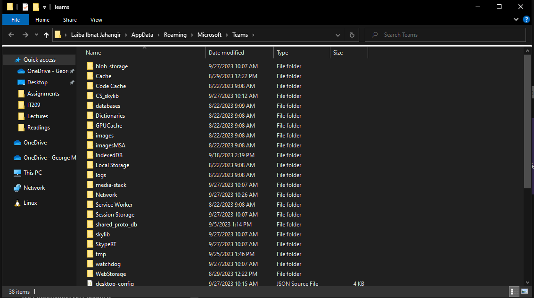The image size is (534, 298).
Task: Select Desktop in the navigation pane
Action: click(37, 82)
